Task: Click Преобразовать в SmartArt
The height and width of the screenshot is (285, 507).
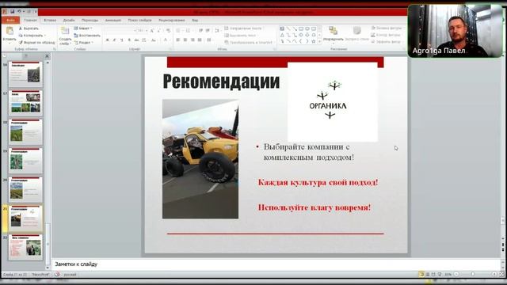Action: pos(248,42)
